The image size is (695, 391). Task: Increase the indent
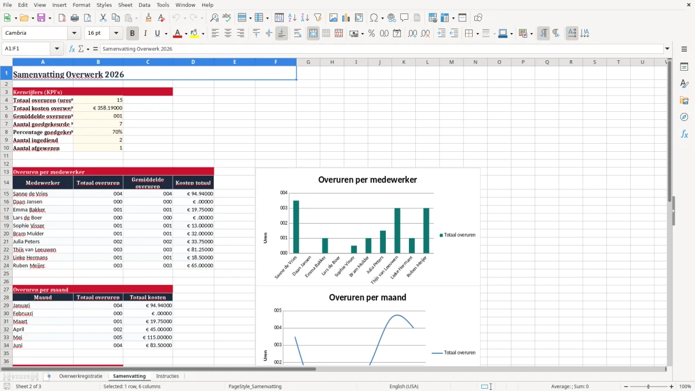[x=441, y=34]
